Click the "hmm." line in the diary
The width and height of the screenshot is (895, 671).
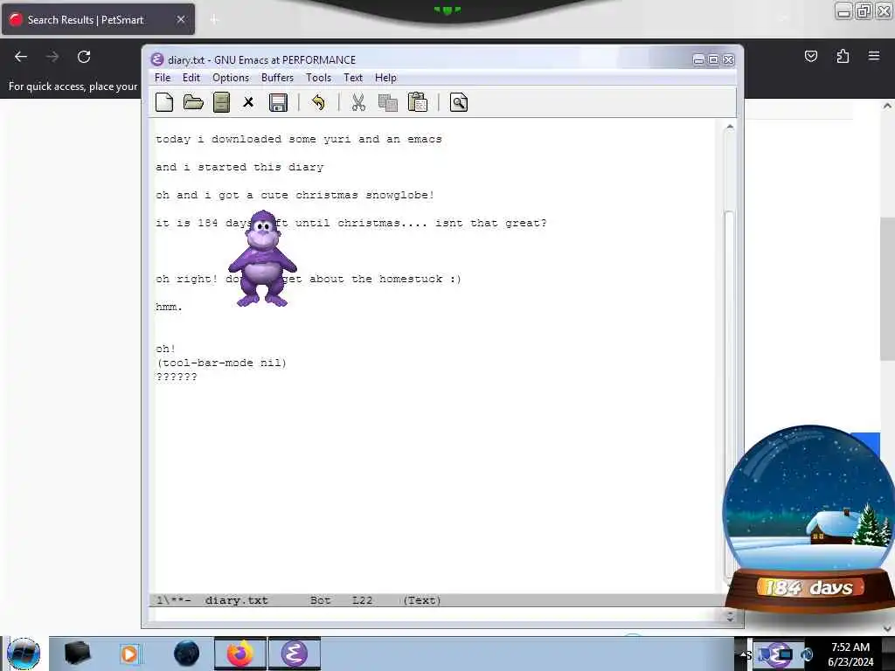pos(169,307)
